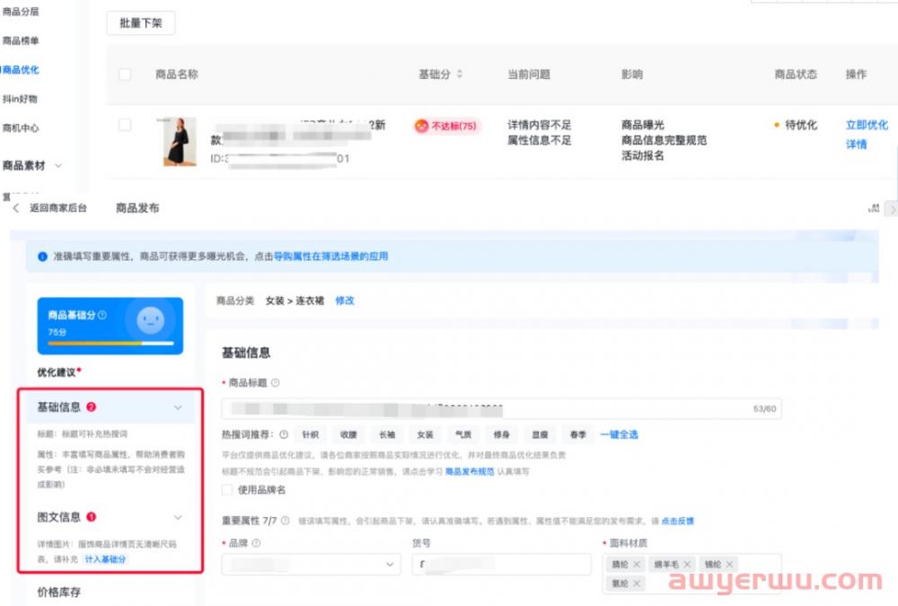The image size is (898, 606).
Task: Click the 基础分 column sort icon
Action: [x=460, y=75]
